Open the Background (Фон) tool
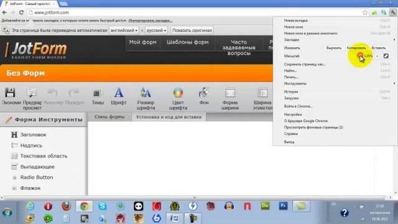This screenshot has height=224, width=398. coord(203,93)
